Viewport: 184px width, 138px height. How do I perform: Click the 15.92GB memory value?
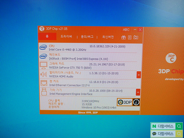coord(87,104)
